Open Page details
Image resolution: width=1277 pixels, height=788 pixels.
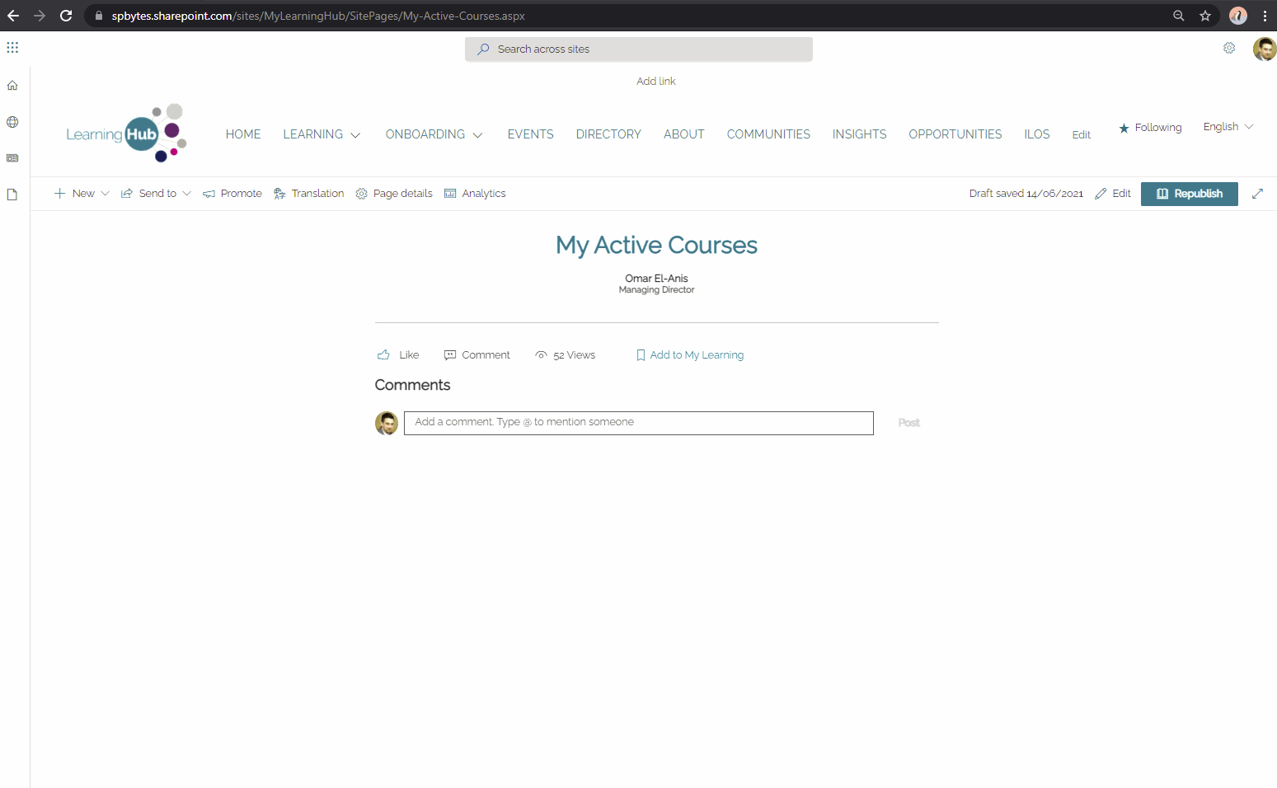(394, 194)
